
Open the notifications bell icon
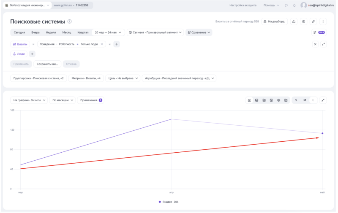(294, 5)
